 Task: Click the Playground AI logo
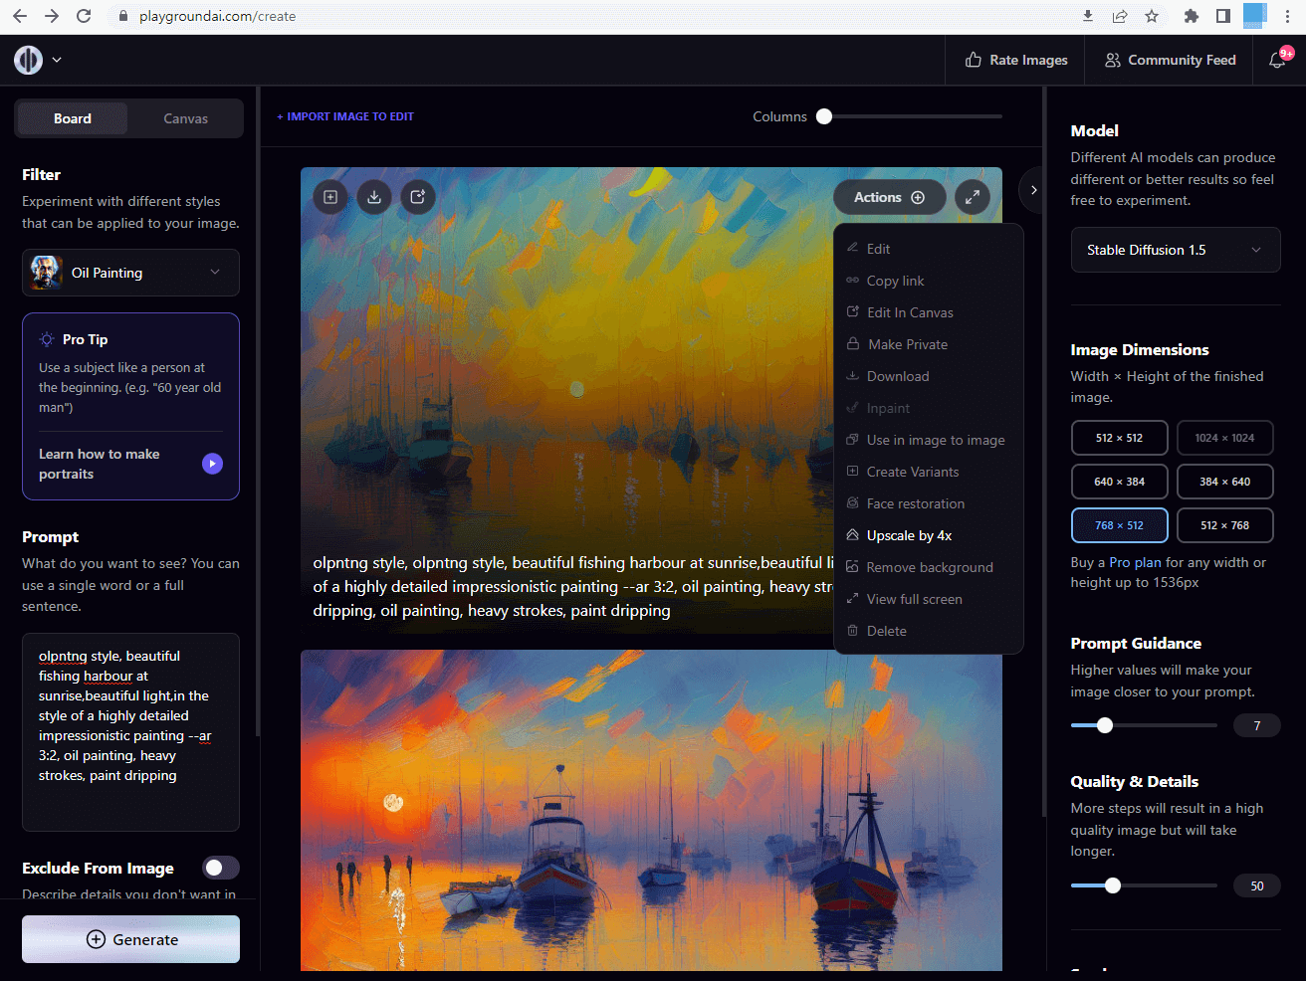(28, 60)
